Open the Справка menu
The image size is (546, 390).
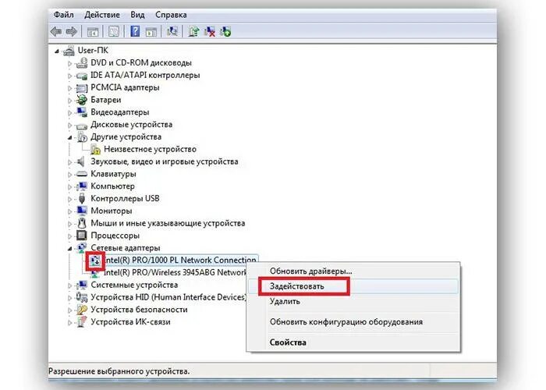tap(171, 15)
